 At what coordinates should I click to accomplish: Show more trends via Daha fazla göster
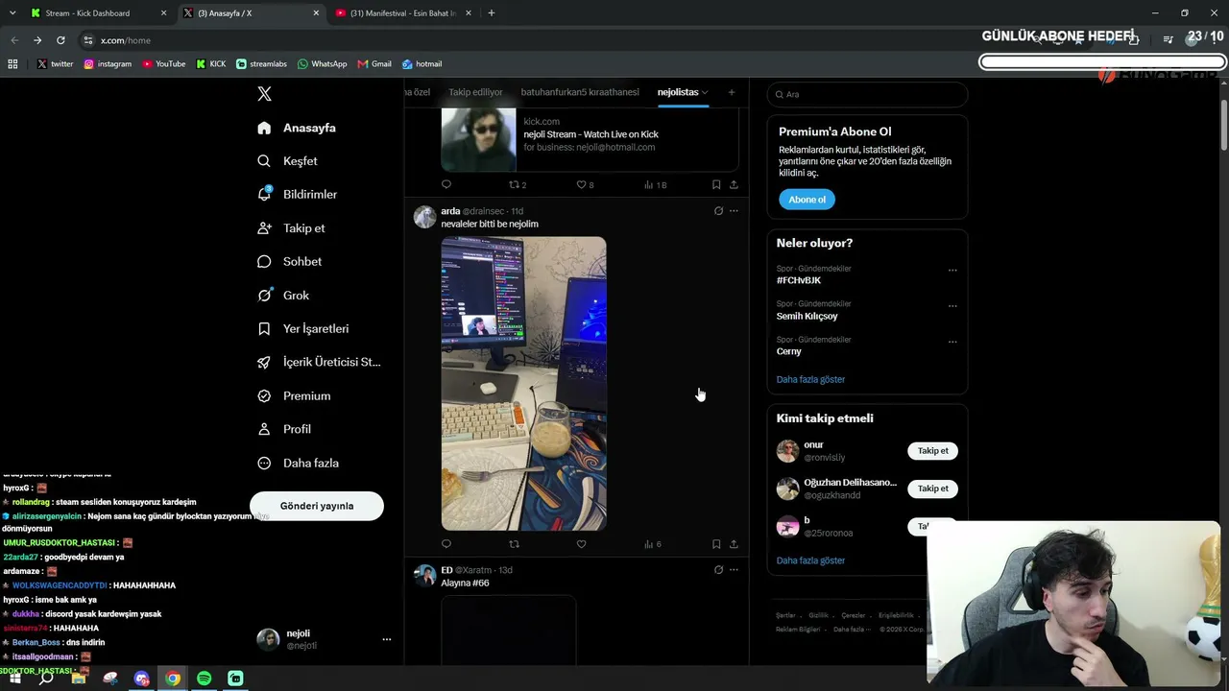(810, 379)
